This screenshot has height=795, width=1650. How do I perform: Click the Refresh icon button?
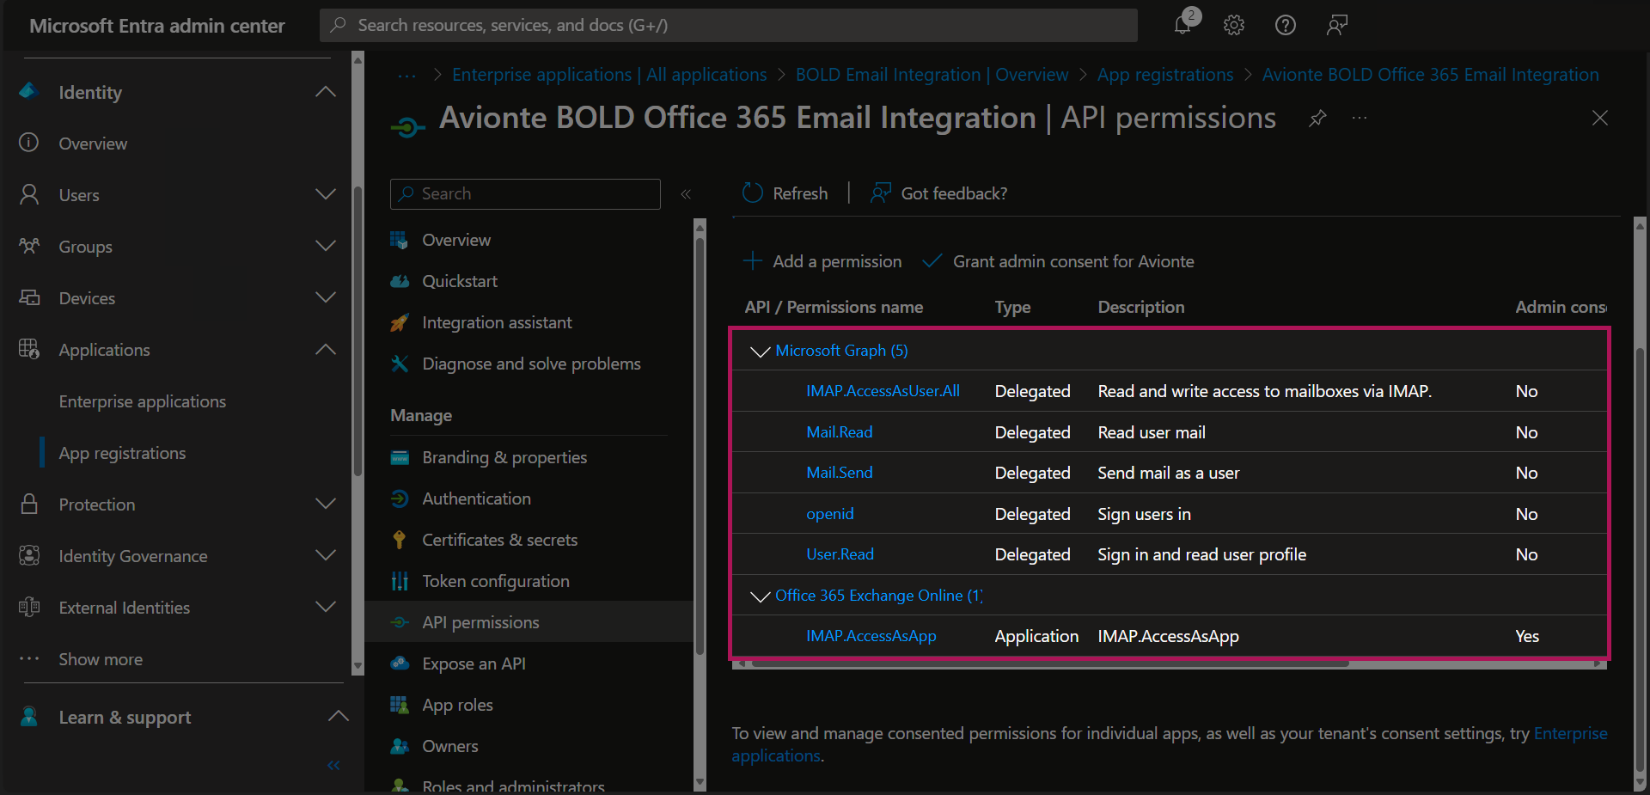(x=753, y=193)
